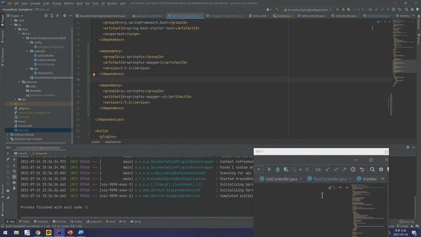This screenshot has height=237, width=421.
Task: Open Spring tool window button
Action: (x=136, y=222)
